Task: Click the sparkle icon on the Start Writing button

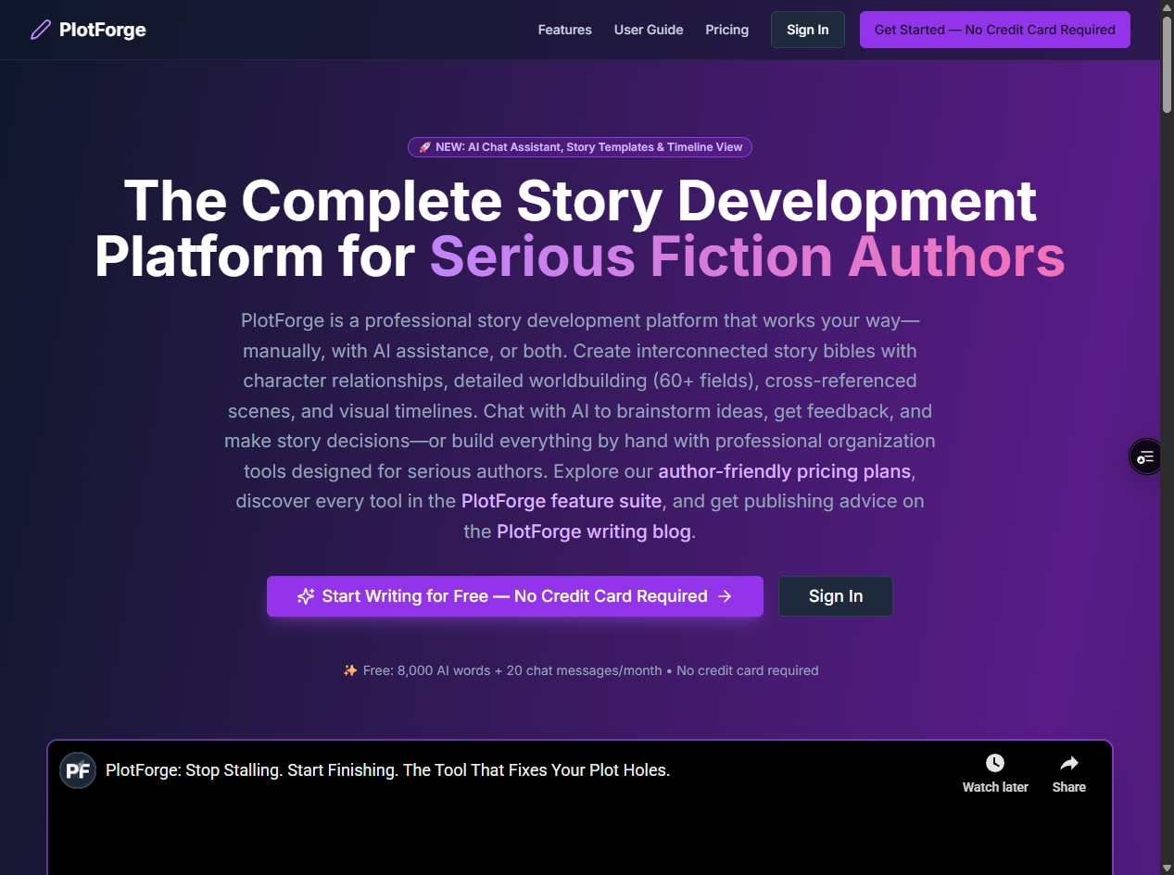Action: coord(306,595)
